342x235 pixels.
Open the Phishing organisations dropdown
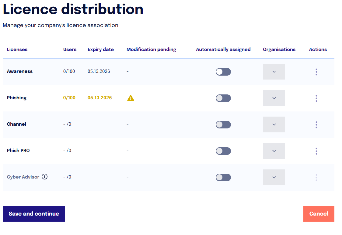click(x=274, y=98)
